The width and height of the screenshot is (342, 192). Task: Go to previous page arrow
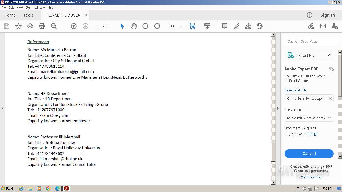point(74,26)
